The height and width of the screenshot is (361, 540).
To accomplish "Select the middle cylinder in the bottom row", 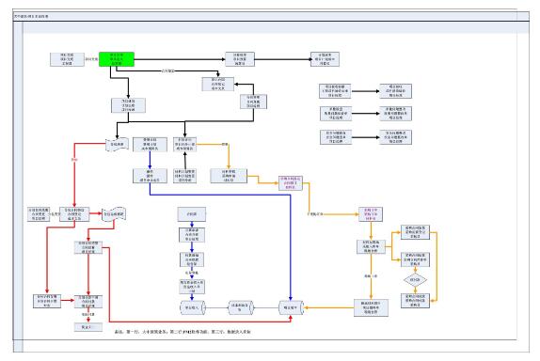I will coord(241,307).
